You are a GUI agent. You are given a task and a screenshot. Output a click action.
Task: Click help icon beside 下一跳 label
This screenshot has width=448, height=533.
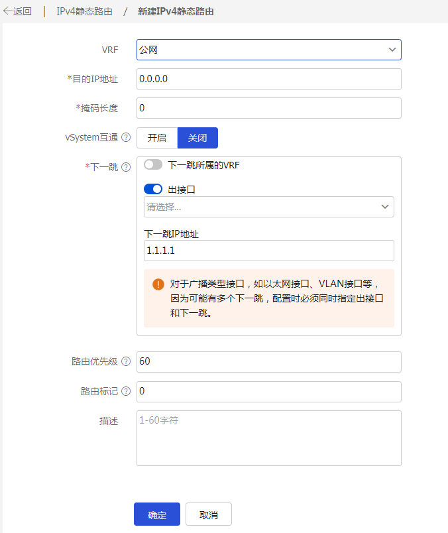(126, 167)
